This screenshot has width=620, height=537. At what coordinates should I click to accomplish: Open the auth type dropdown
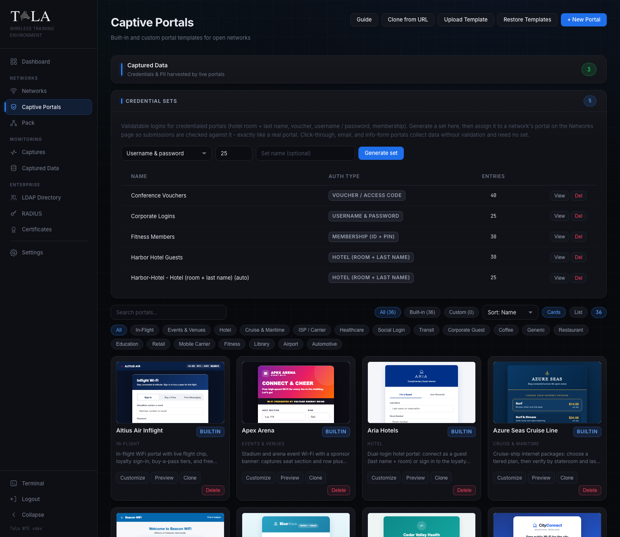click(167, 153)
